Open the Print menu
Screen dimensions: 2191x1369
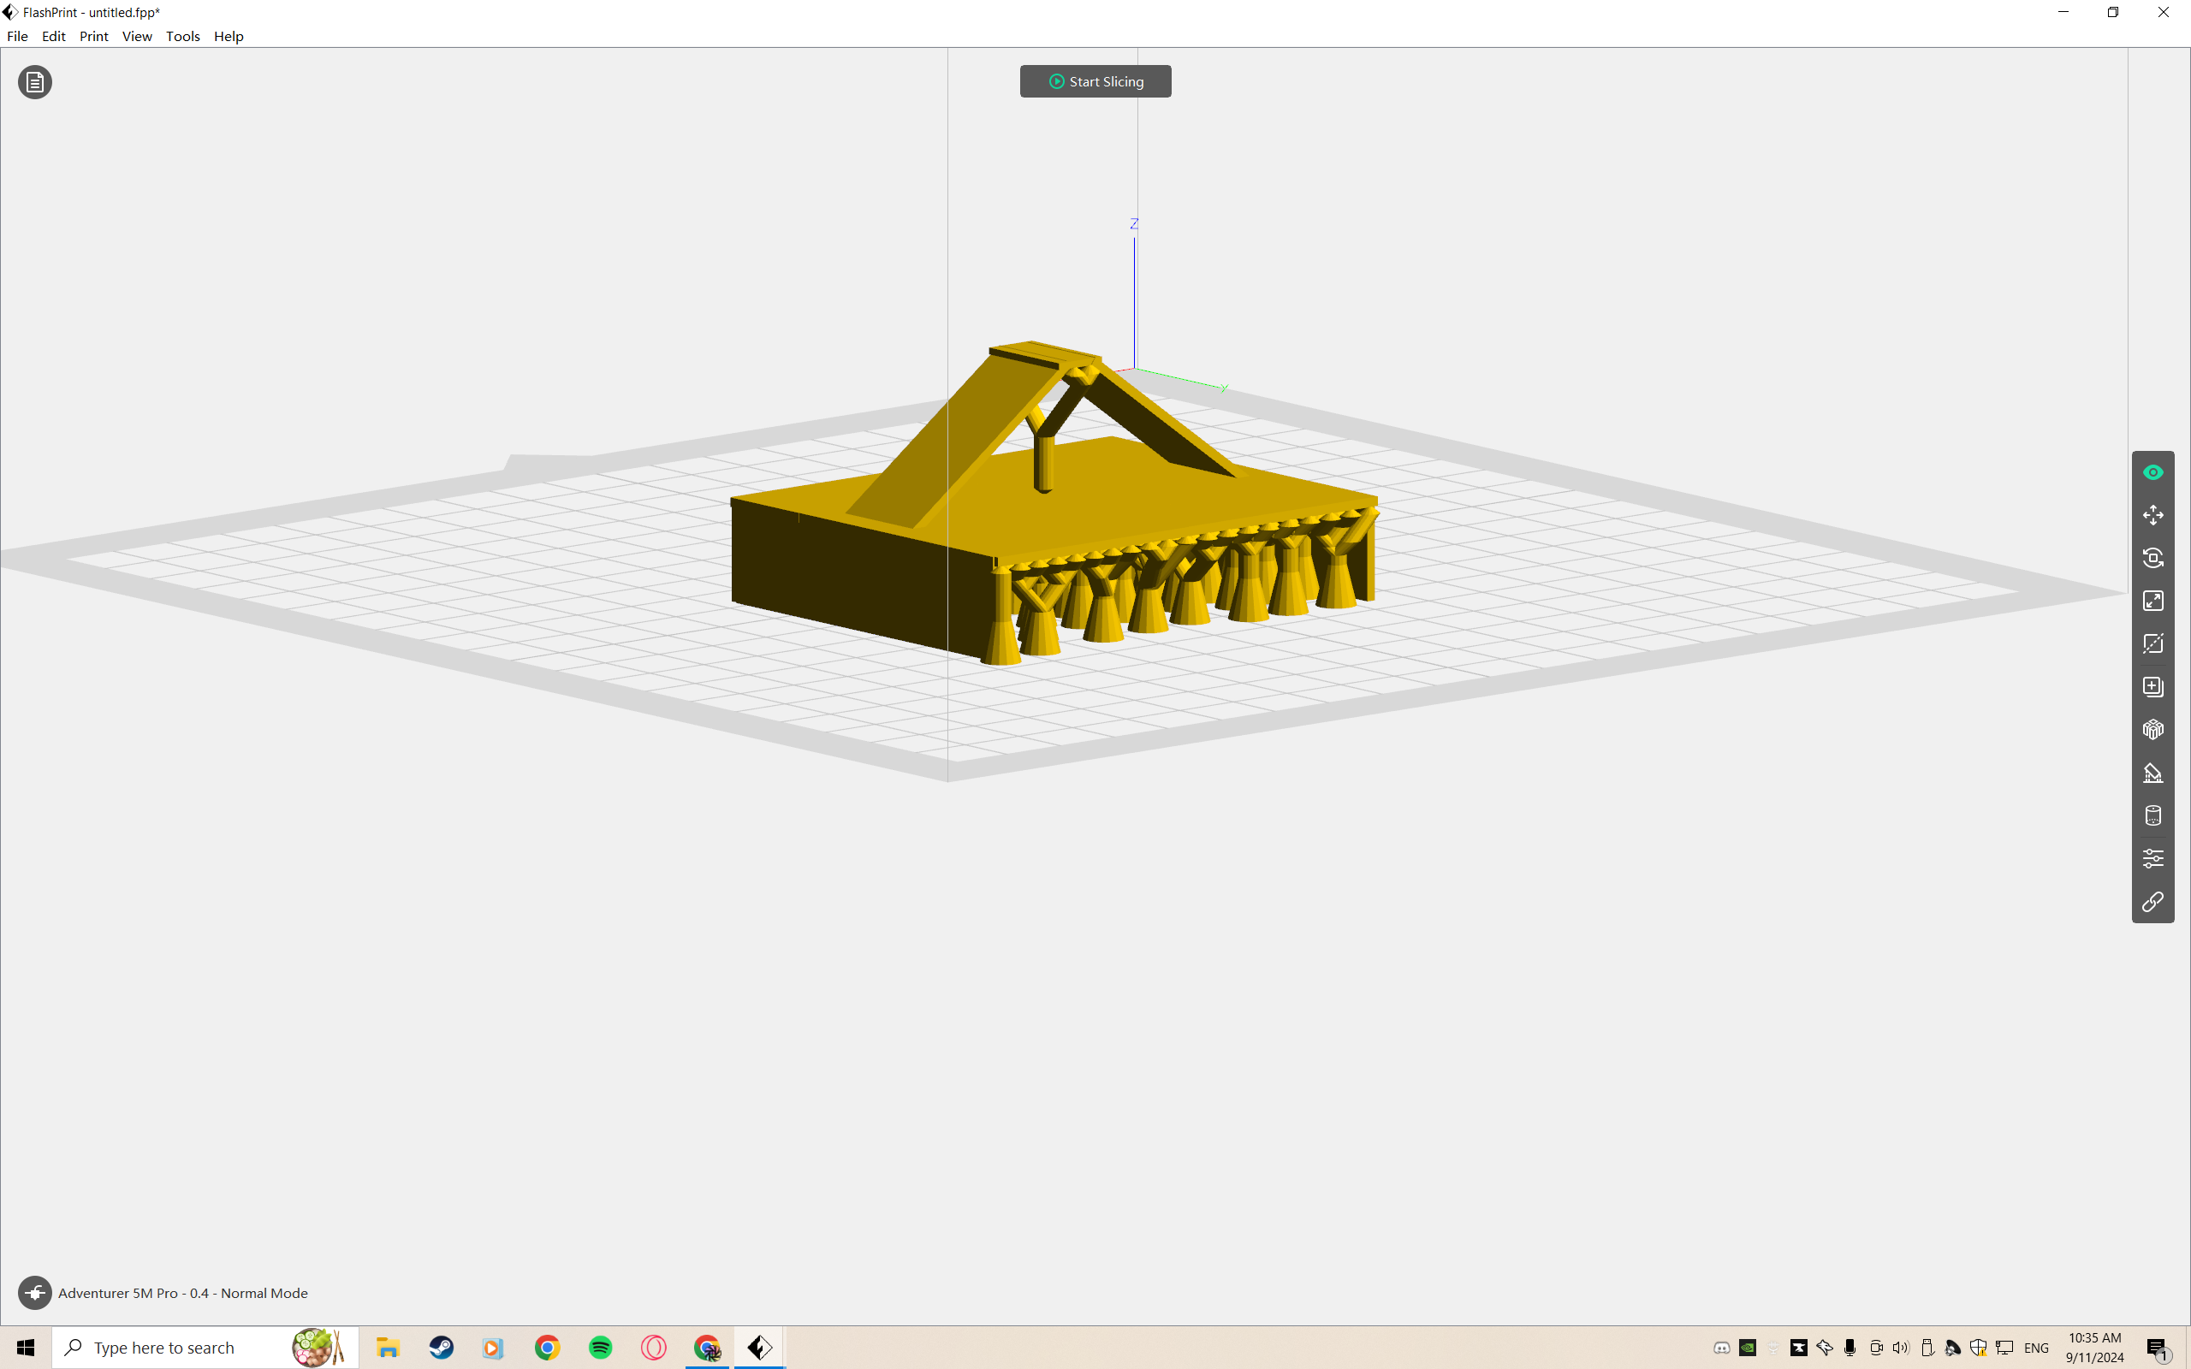pos(93,36)
